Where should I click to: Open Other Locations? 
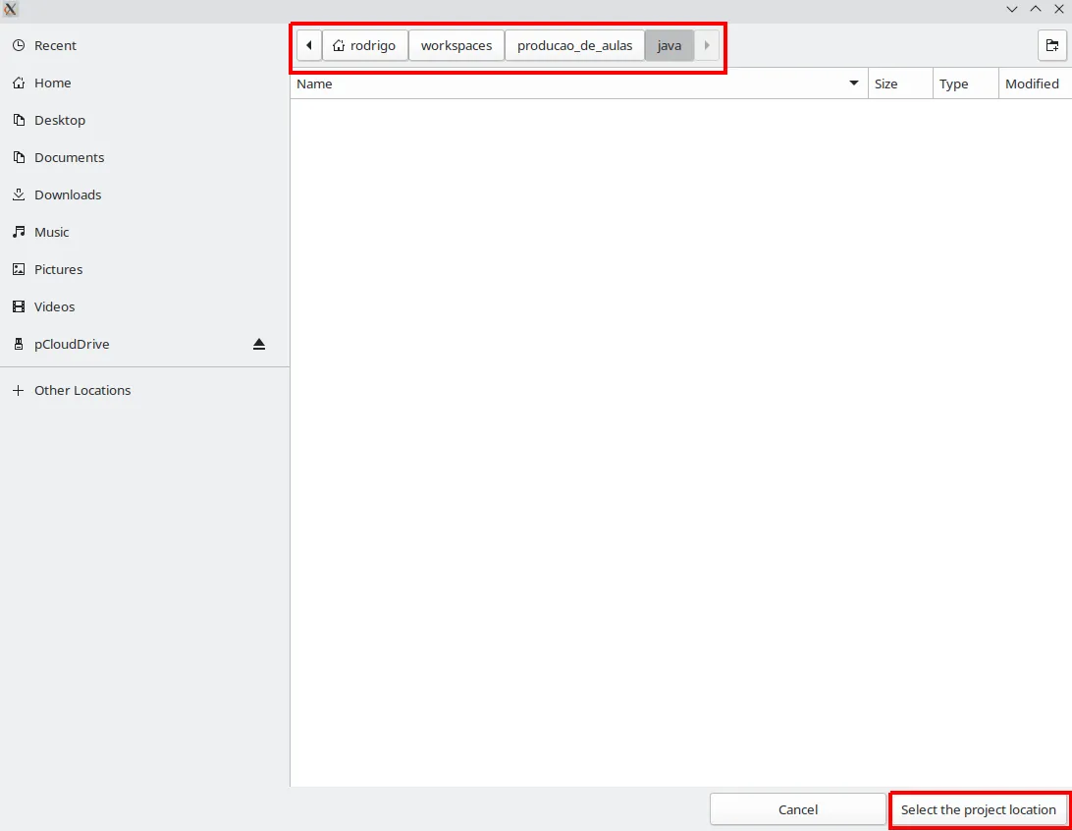point(144,391)
